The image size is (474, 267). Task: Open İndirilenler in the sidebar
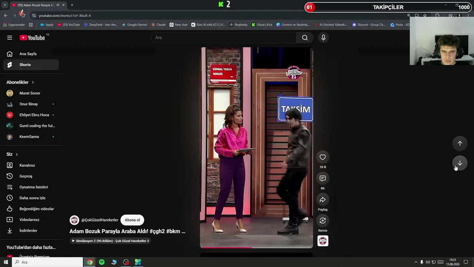pyautogui.click(x=31, y=231)
